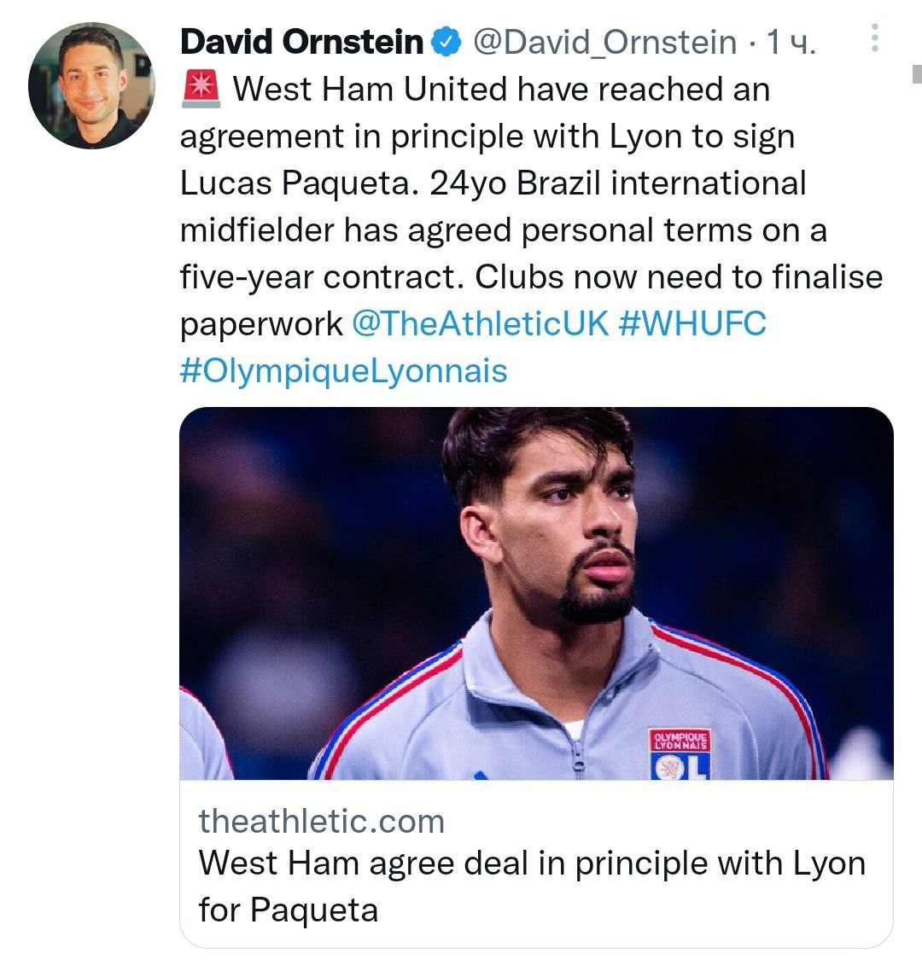The width and height of the screenshot is (922, 971).
Task: Click the red siren emoji
Action: [x=201, y=89]
